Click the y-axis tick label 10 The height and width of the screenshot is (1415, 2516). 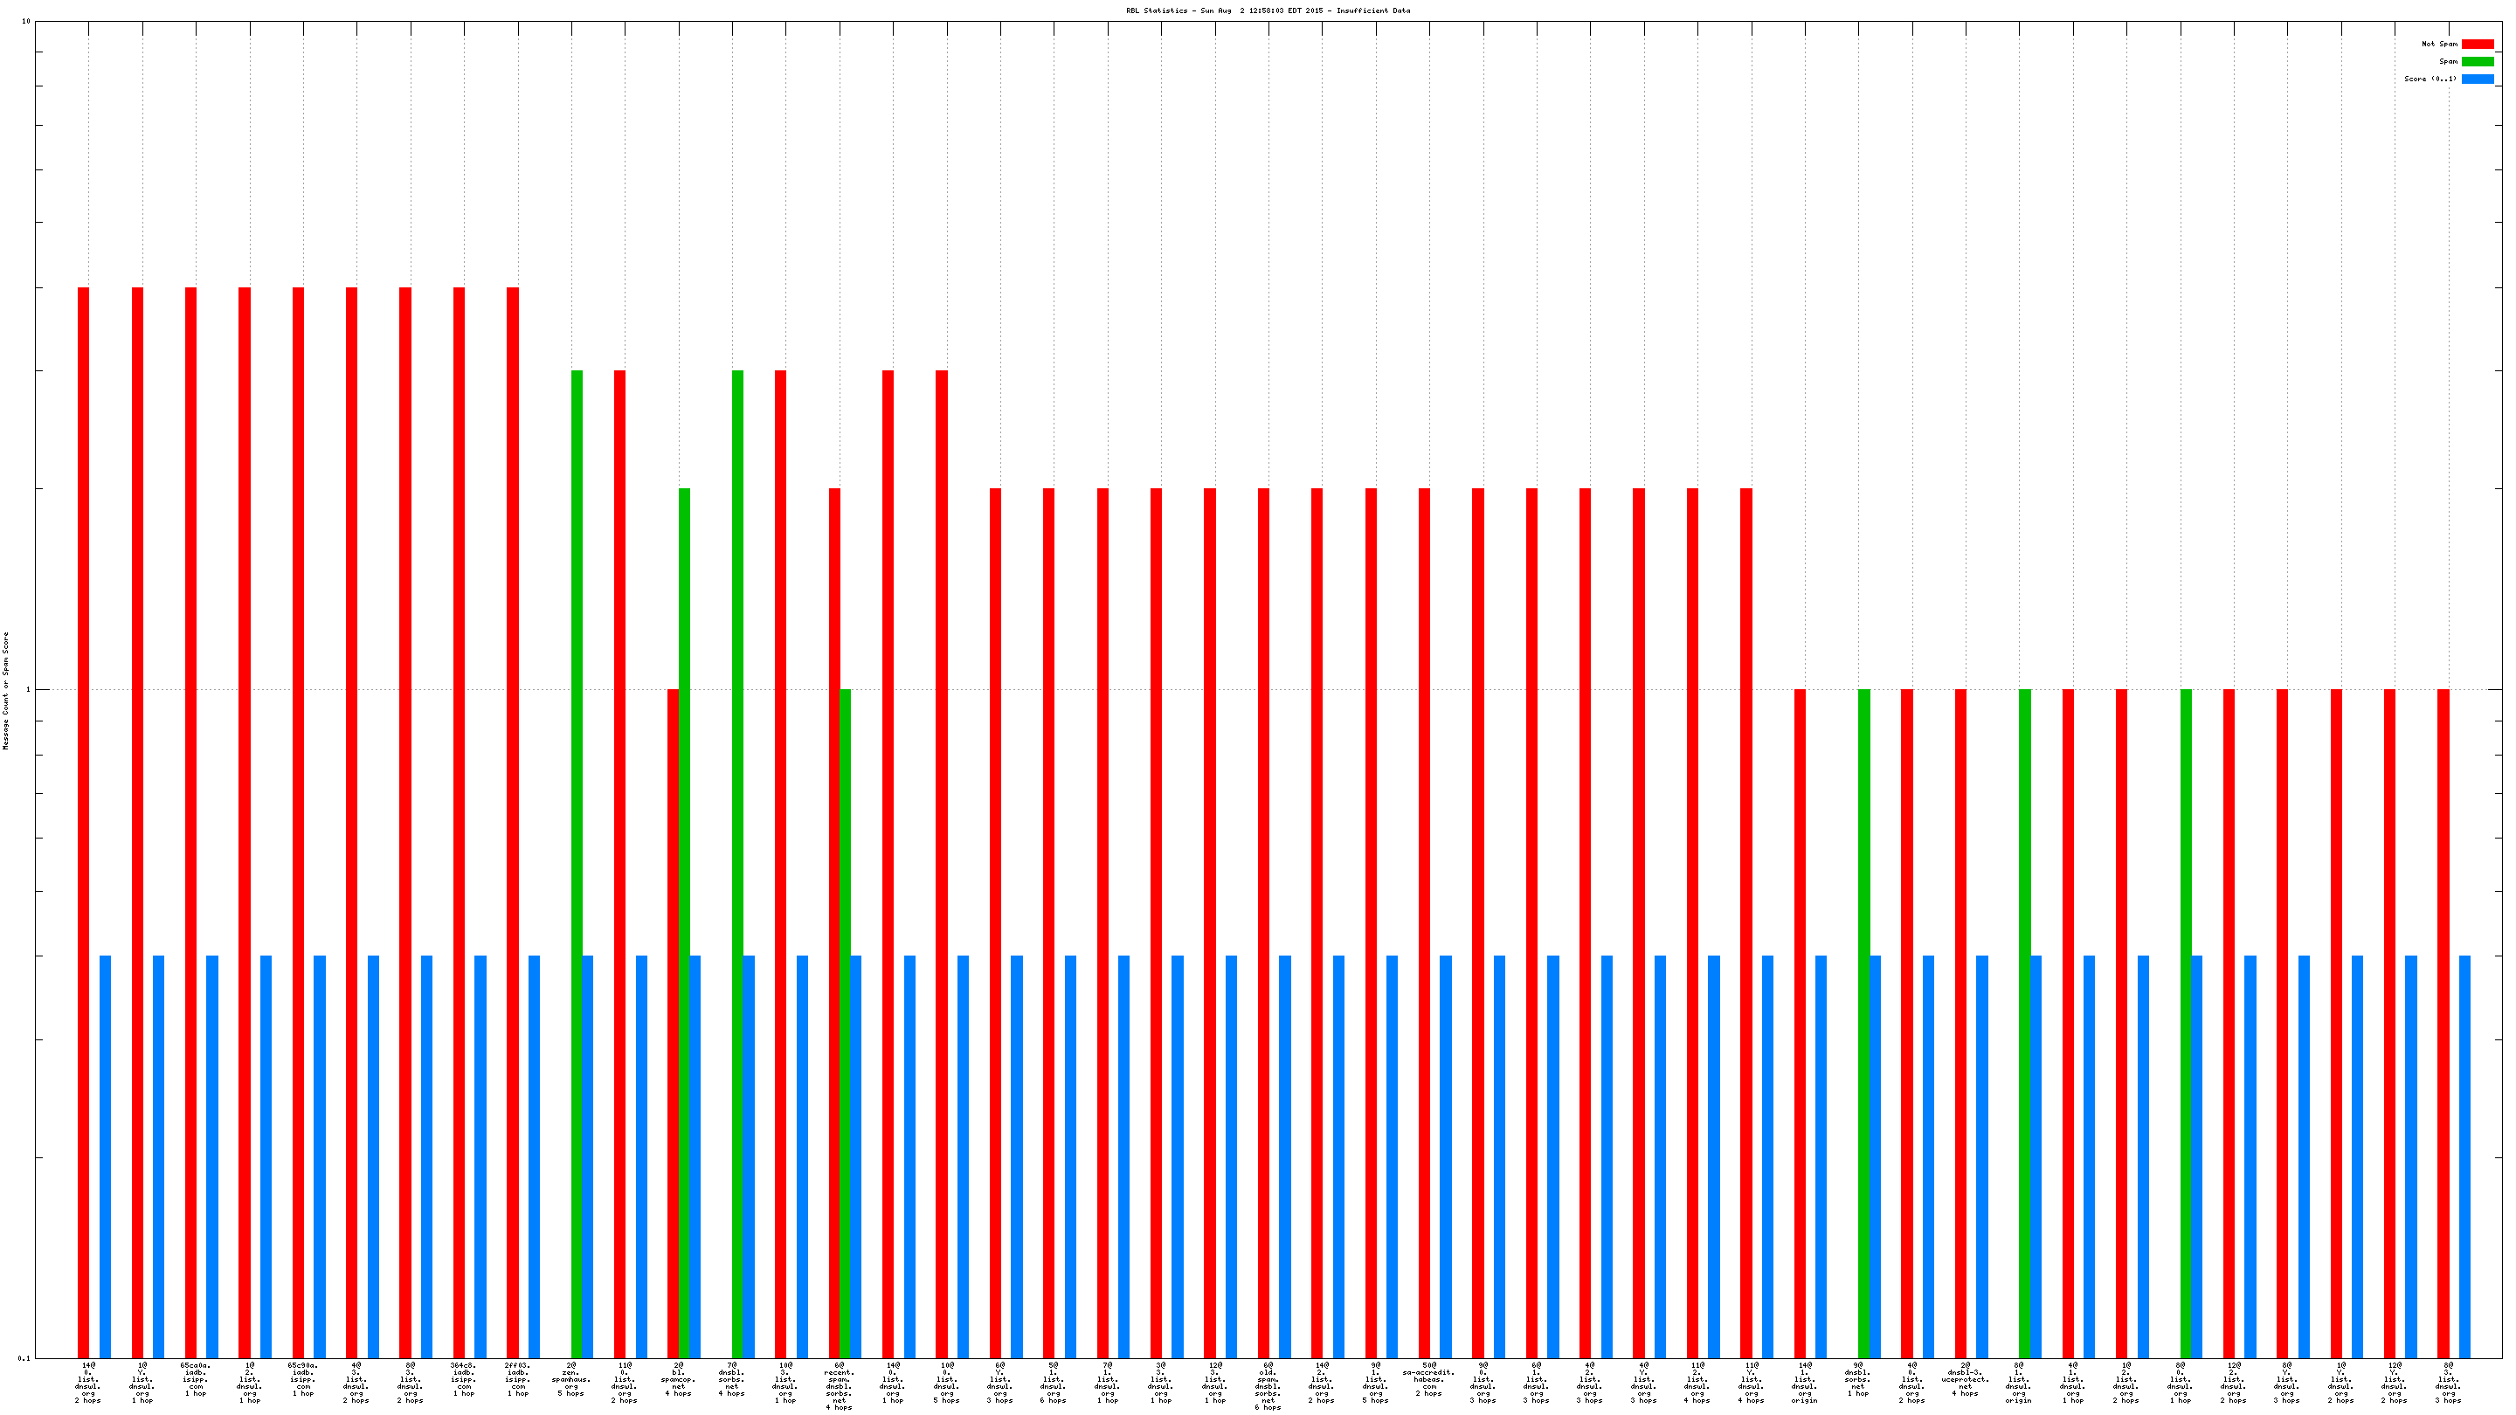26,22
